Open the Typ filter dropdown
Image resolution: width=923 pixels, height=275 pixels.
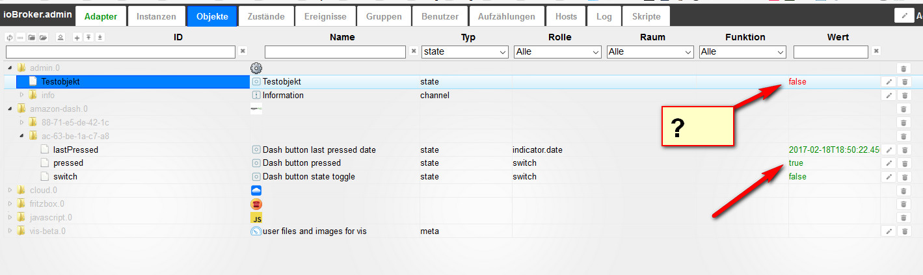(x=464, y=51)
